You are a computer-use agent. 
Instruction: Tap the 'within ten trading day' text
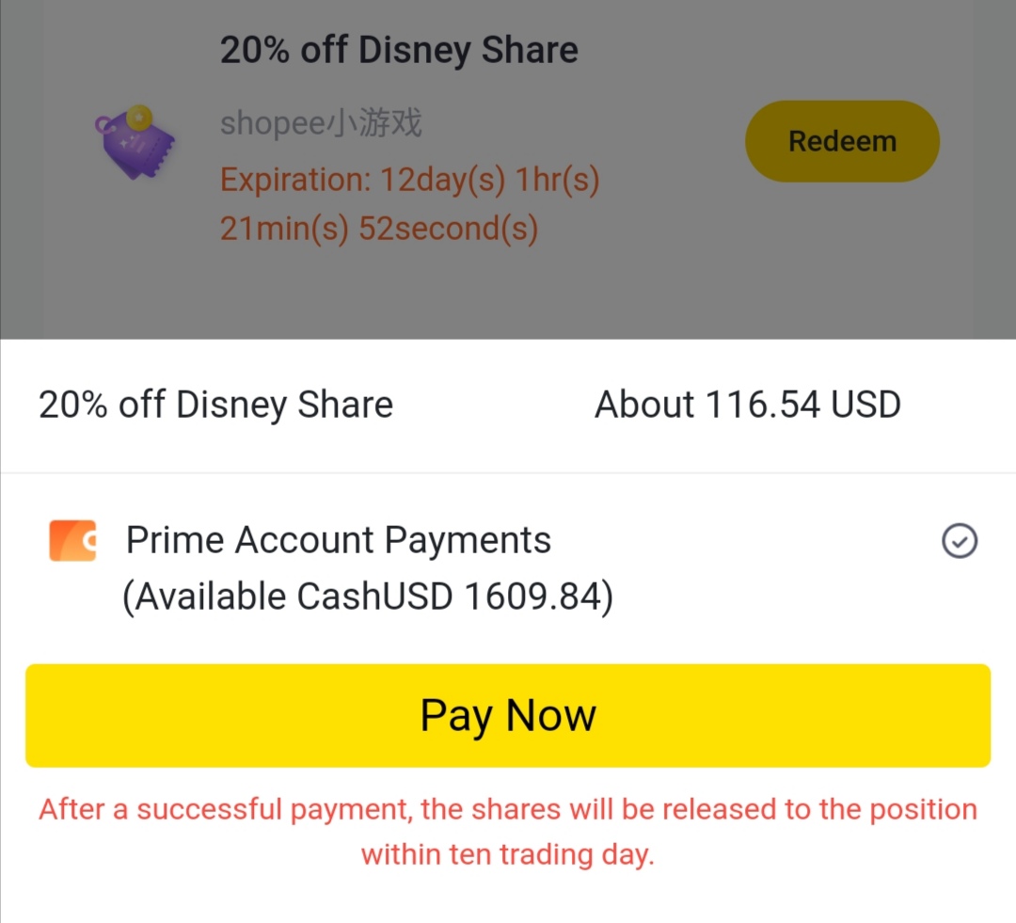coord(508,854)
